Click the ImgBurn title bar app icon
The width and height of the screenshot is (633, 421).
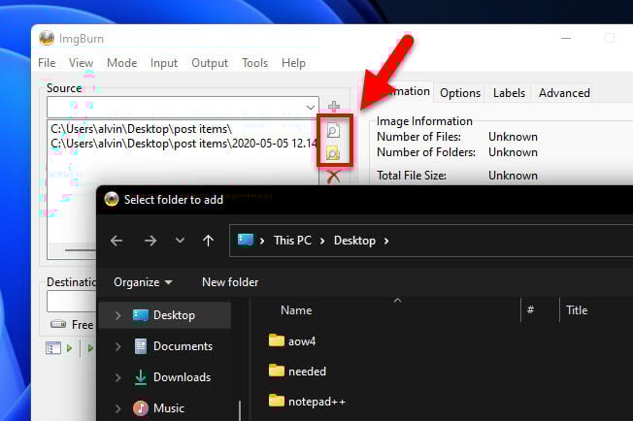(47, 38)
